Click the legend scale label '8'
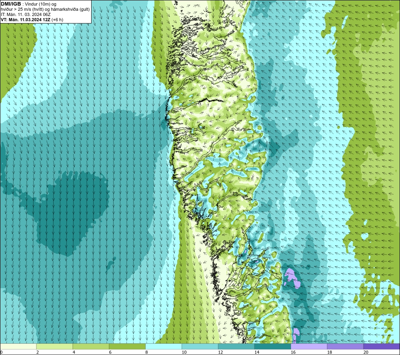 [147, 352]
